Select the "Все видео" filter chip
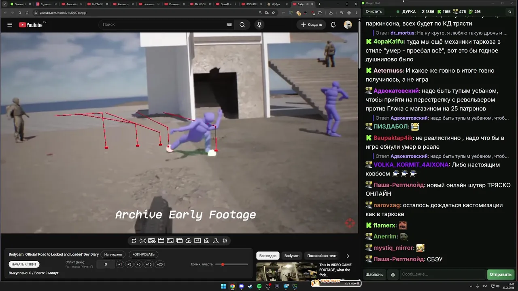The width and height of the screenshot is (518, 291). [x=268, y=256]
